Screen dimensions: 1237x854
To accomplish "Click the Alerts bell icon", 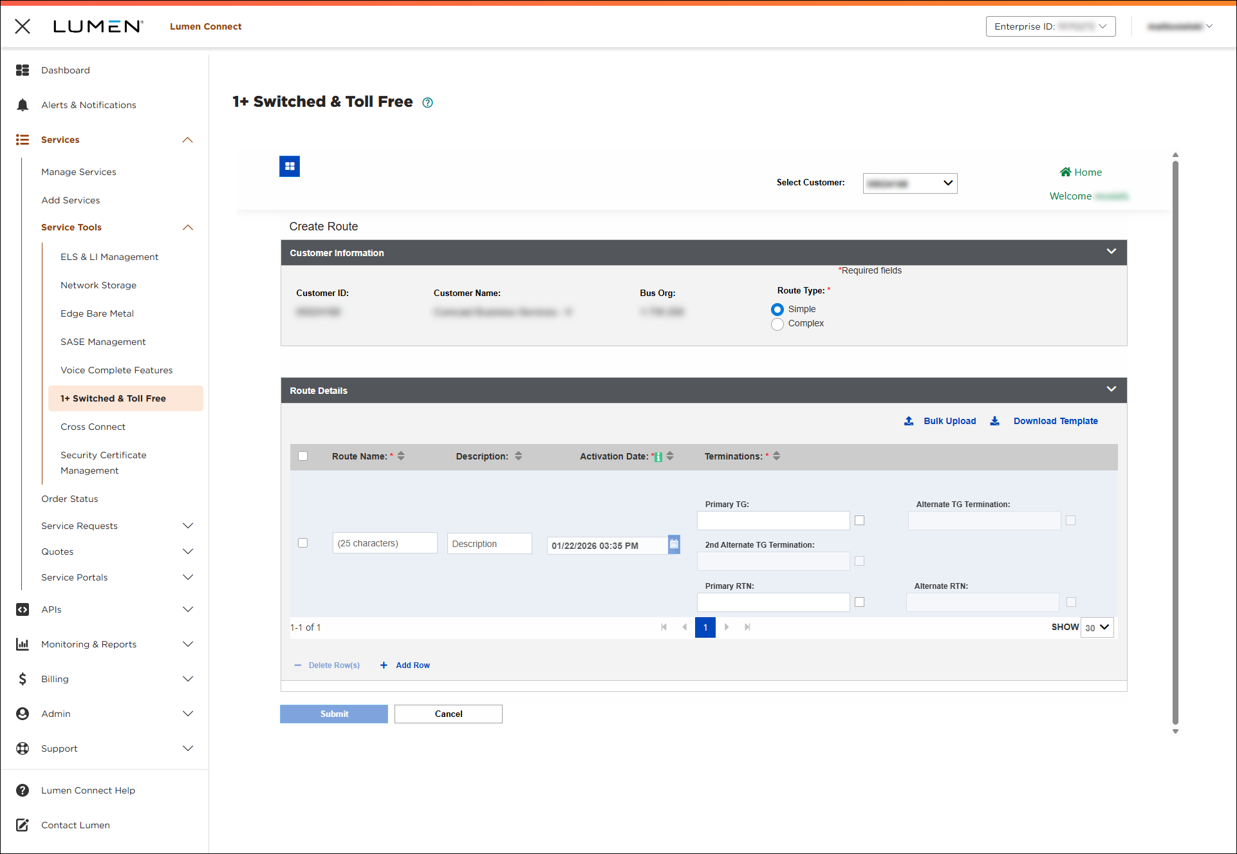I will click(23, 105).
